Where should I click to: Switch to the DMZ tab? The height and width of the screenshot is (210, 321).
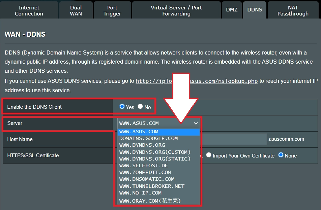click(x=232, y=9)
